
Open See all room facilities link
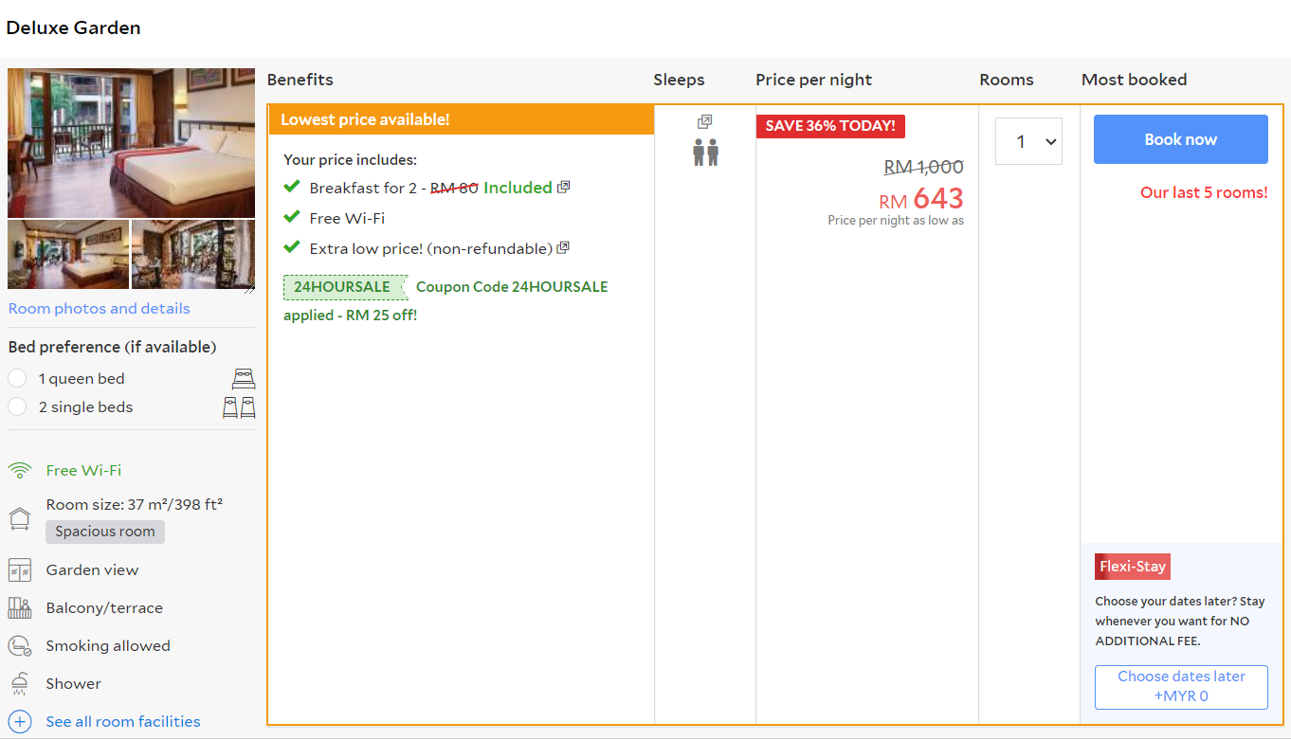coord(123,722)
